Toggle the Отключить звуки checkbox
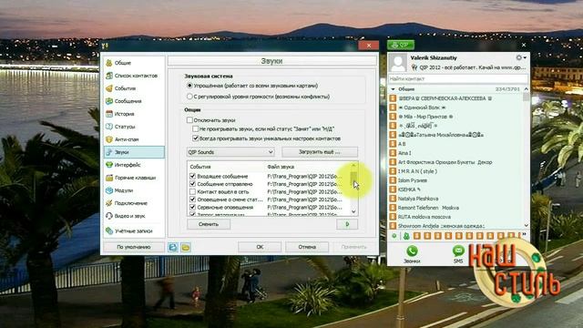 (189, 120)
